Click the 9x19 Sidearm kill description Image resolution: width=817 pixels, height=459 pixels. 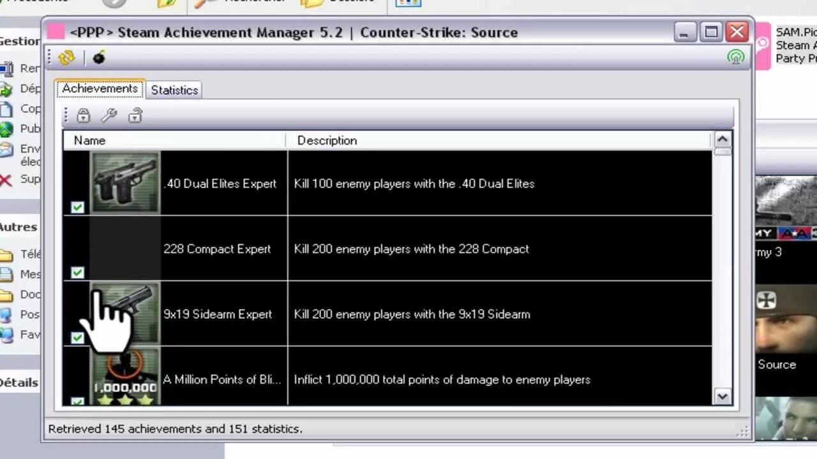pyautogui.click(x=412, y=314)
